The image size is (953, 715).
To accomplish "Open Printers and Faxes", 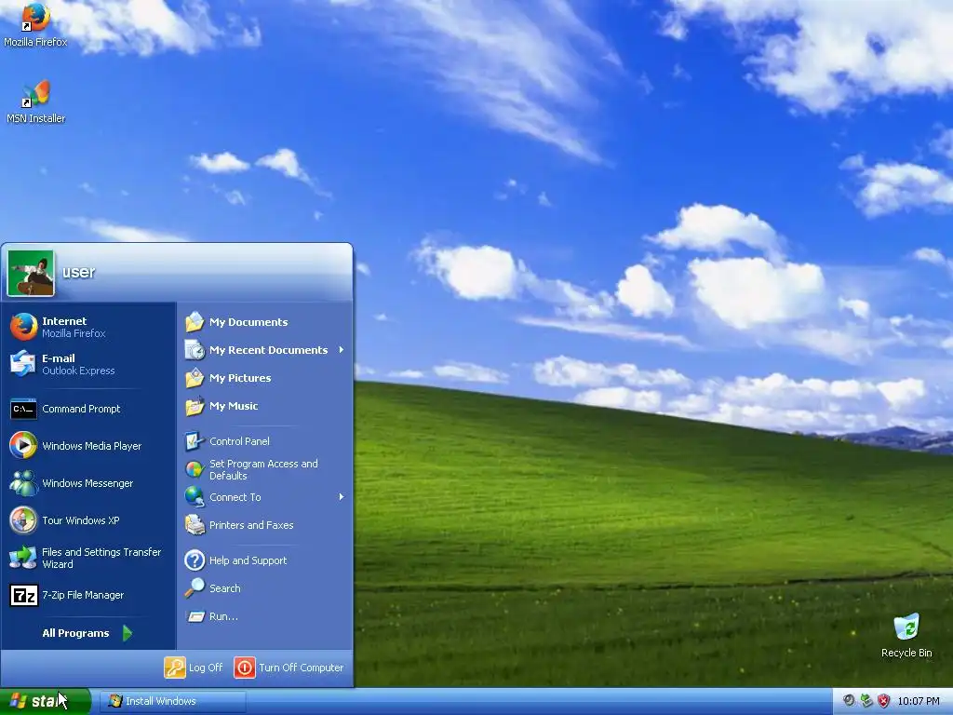I will pyautogui.click(x=265, y=525).
